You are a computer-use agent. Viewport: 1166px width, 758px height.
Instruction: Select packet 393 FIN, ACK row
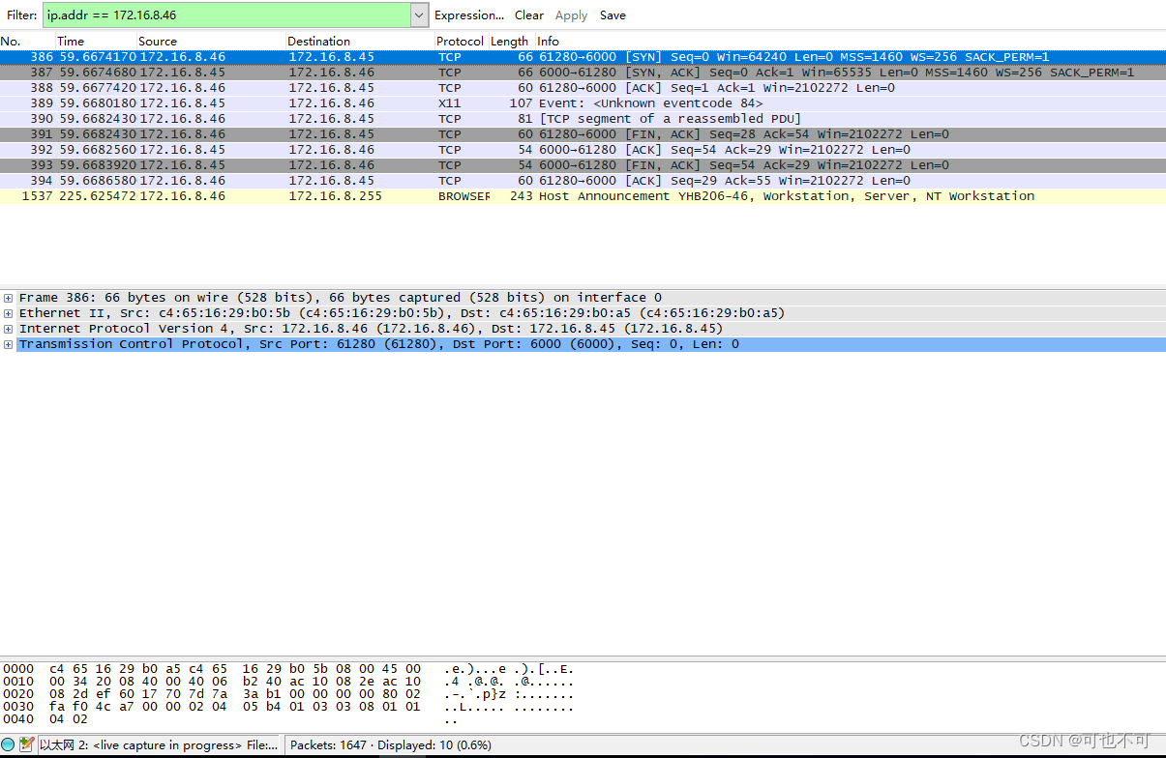tap(583, 165)
